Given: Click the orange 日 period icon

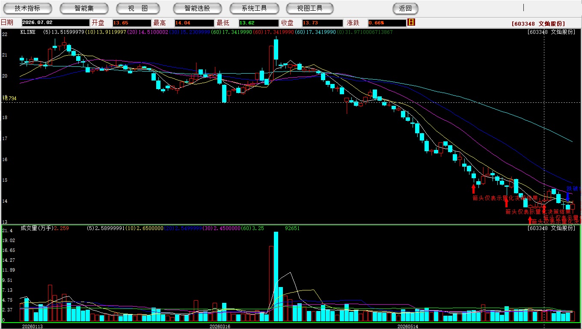Looking at the screenshot, I should pyautogui.click(x=411, y=22).
